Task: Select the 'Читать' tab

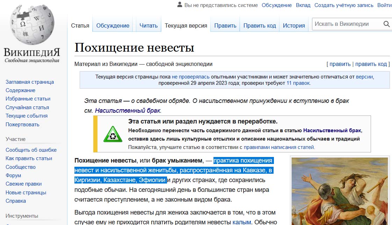Action: (148, 25)
